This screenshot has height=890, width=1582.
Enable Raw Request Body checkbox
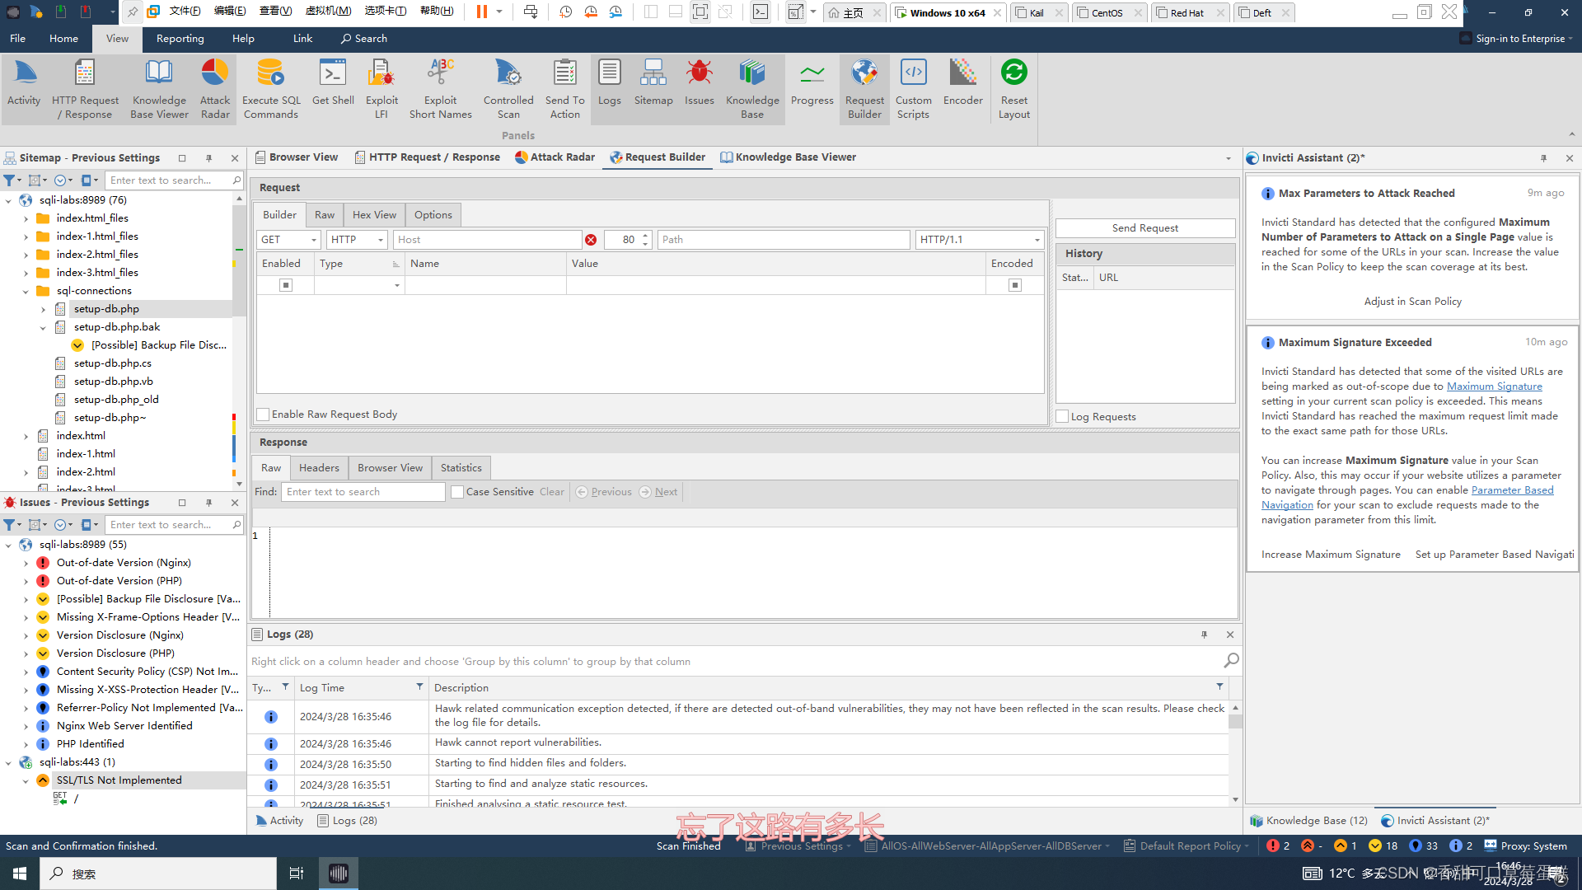264,415
